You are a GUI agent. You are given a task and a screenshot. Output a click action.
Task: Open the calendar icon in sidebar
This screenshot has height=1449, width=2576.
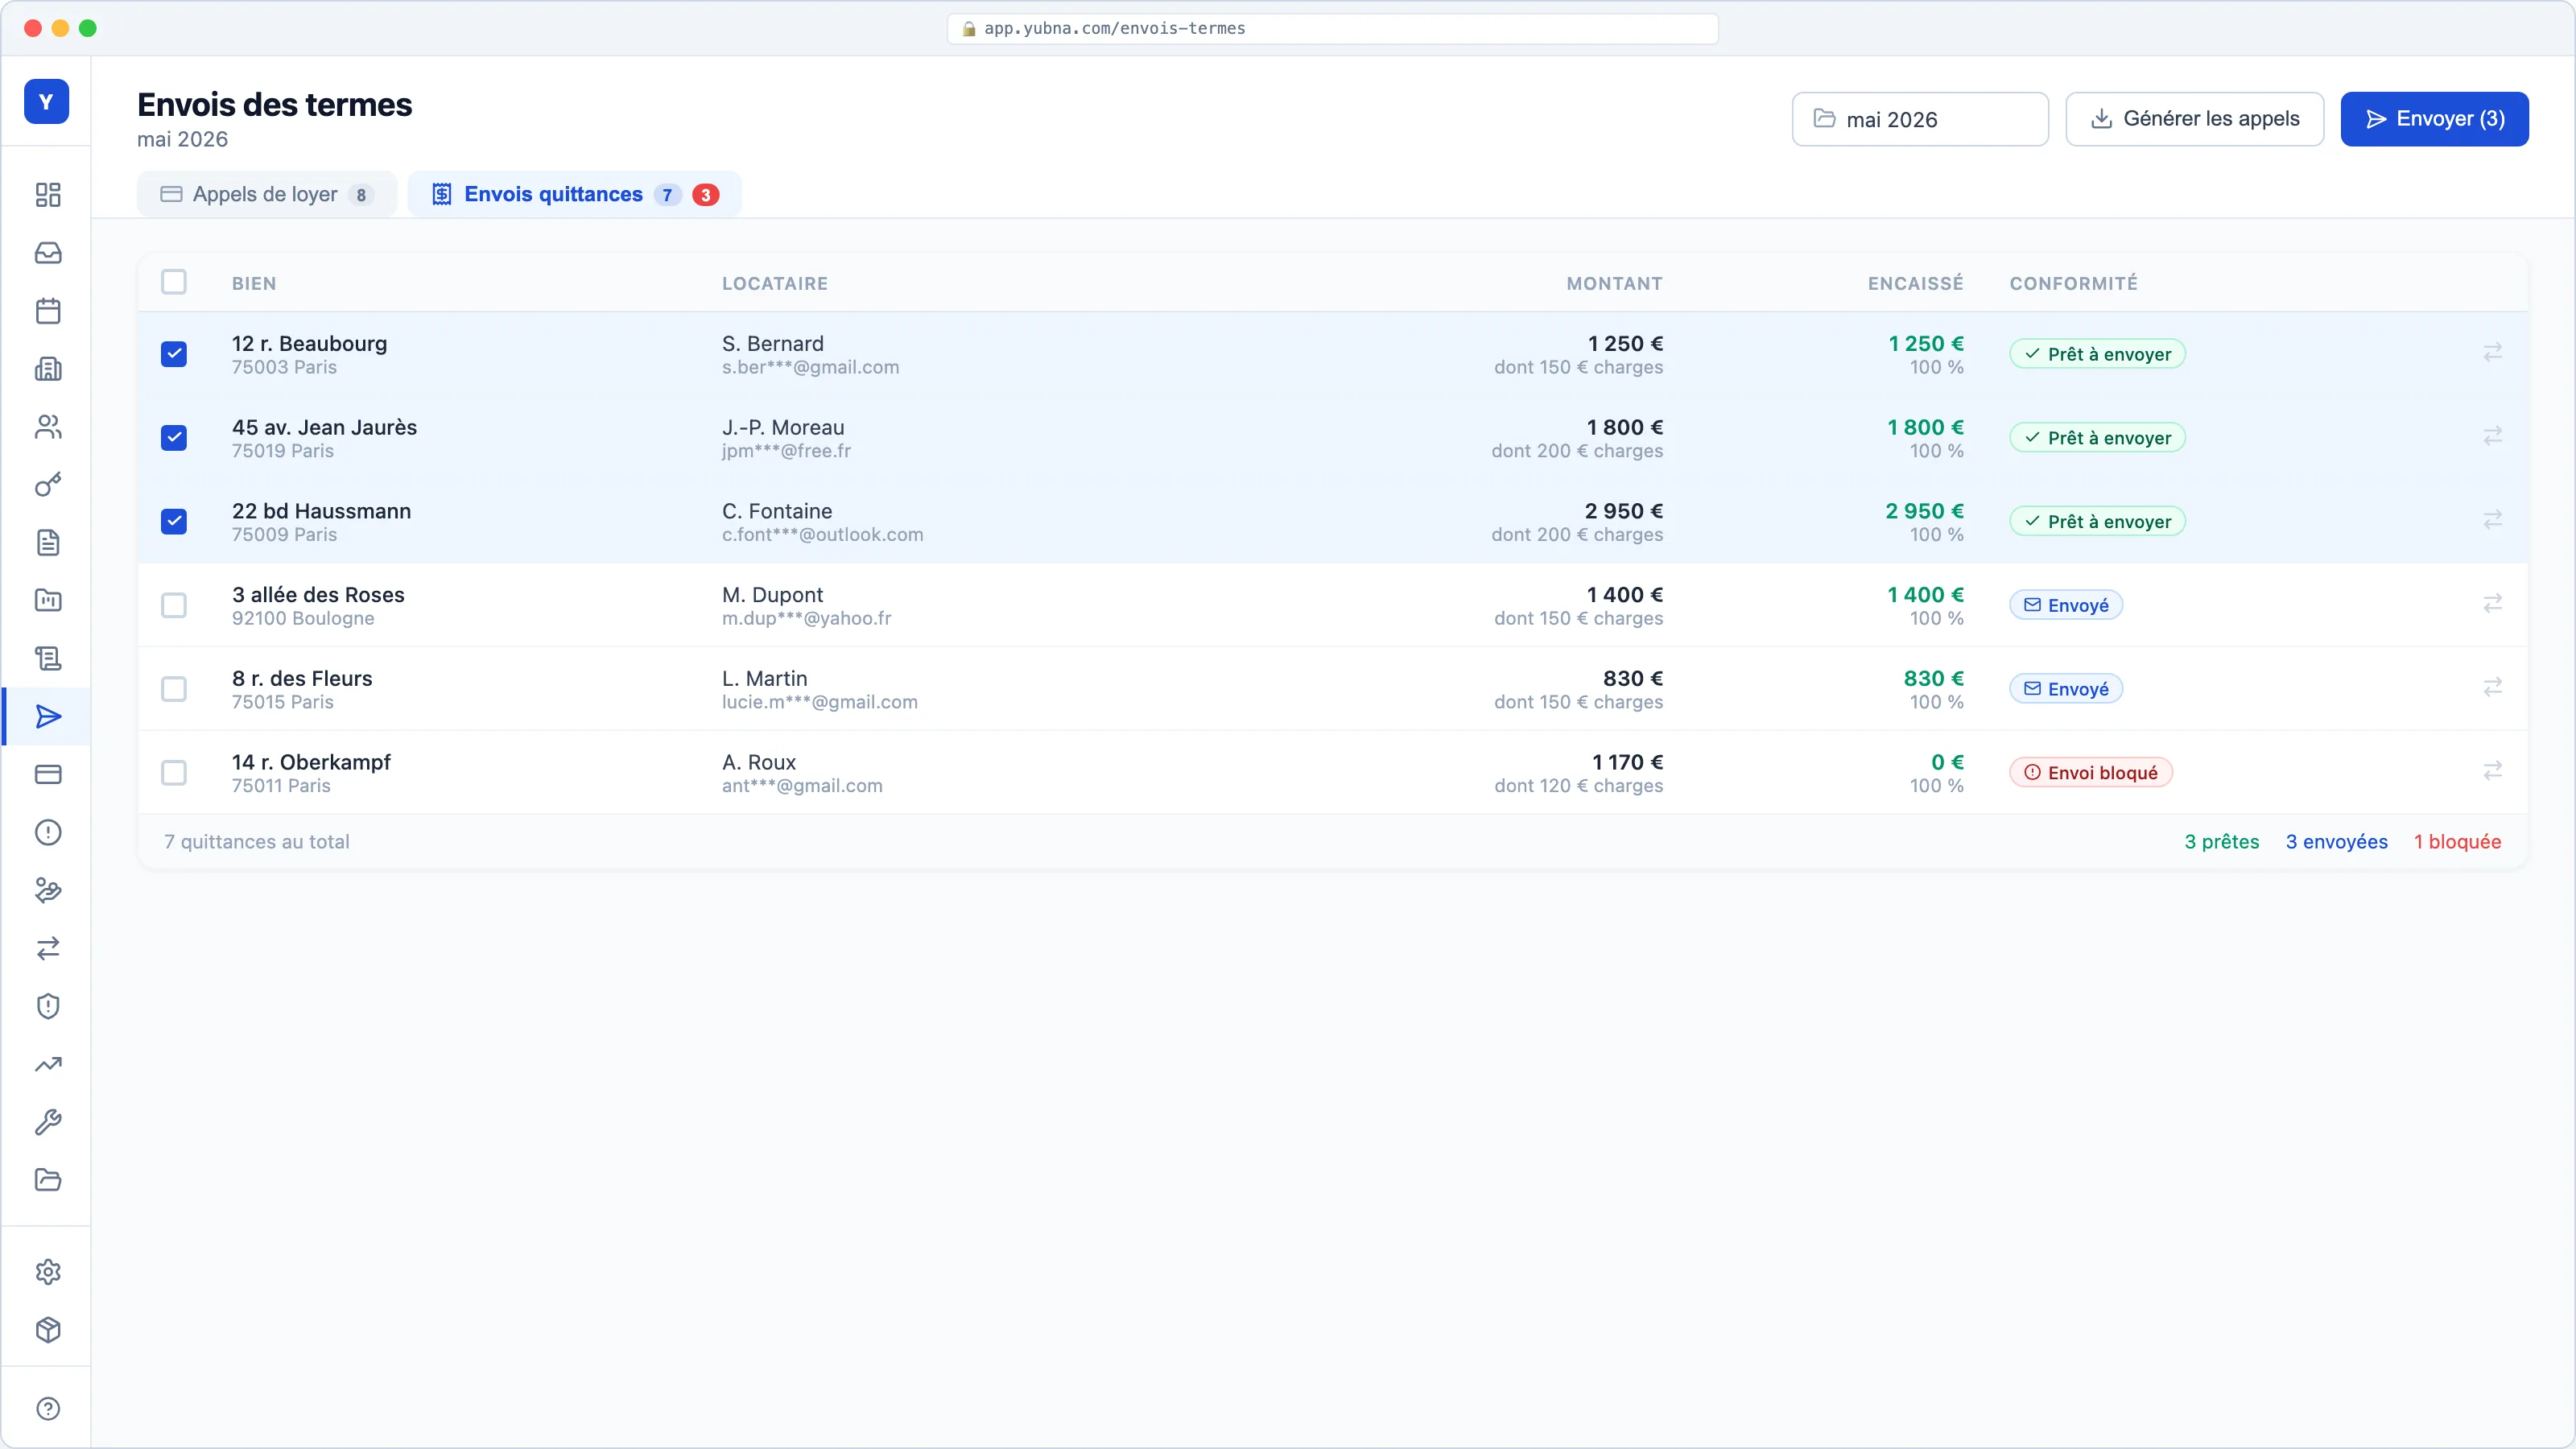click(48, 310)
